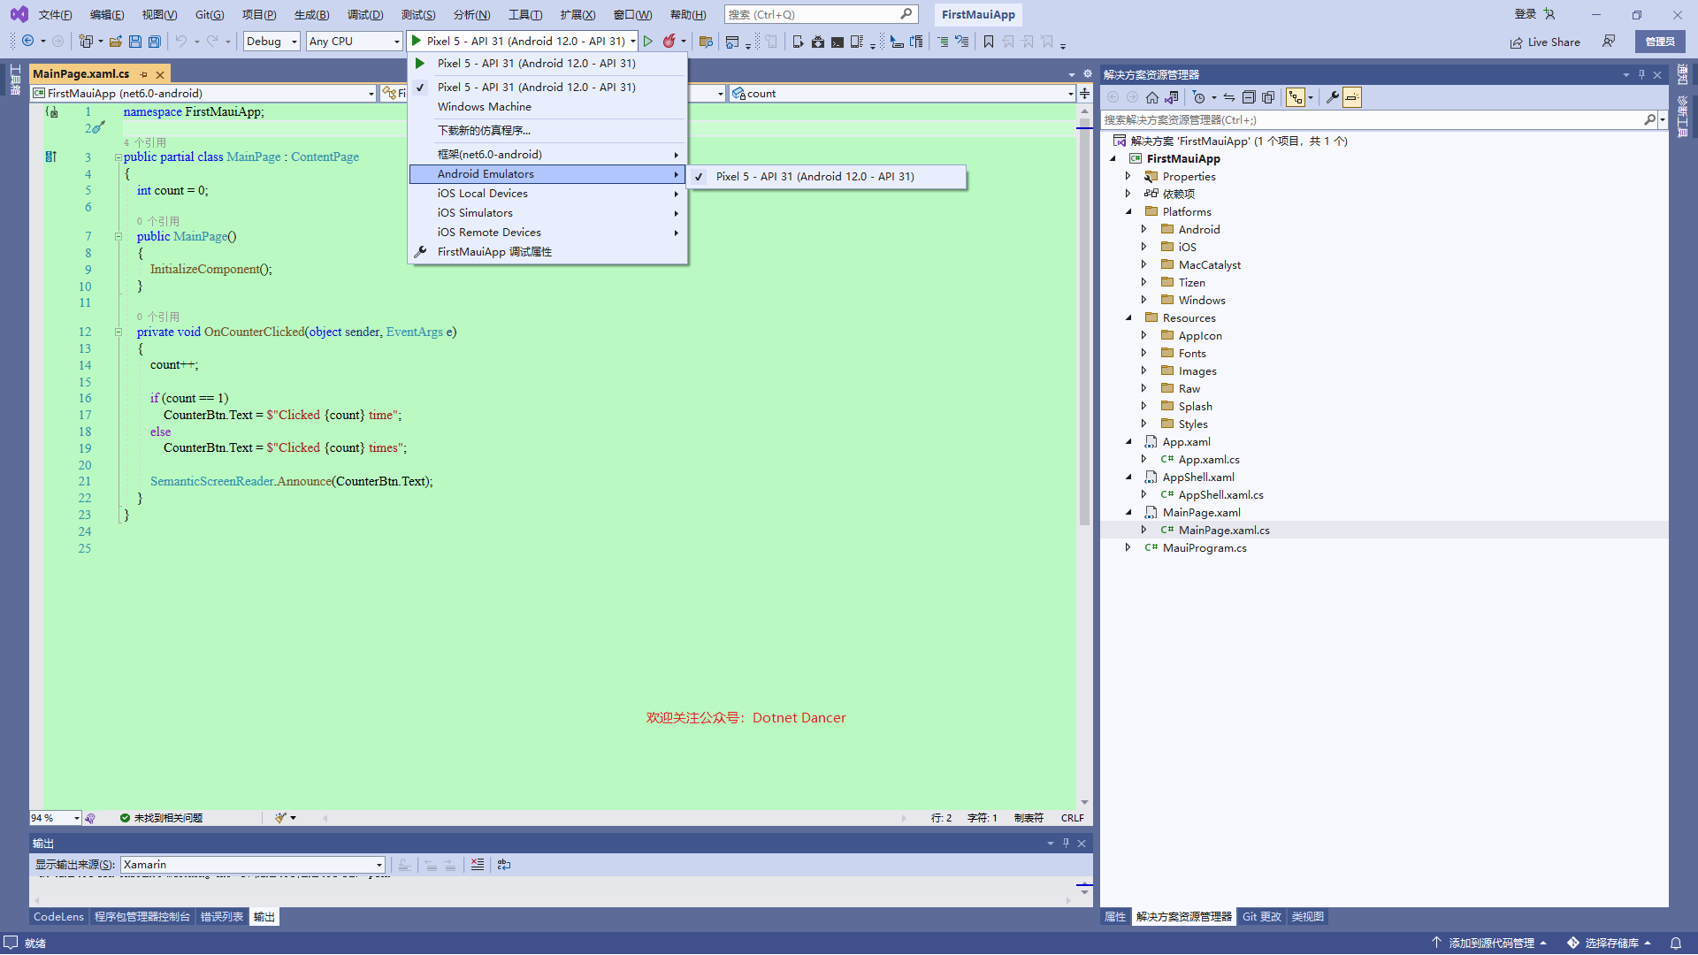Select the Android folder under Platforms
The height and width of the screenshot is (955, 1698).
[1198, 230]
